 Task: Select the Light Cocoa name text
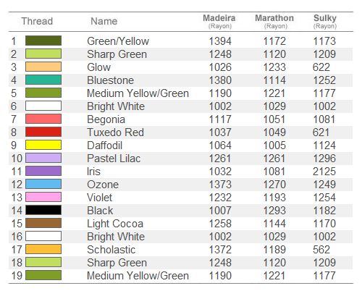pyautogui.click(x=115, y=224)
